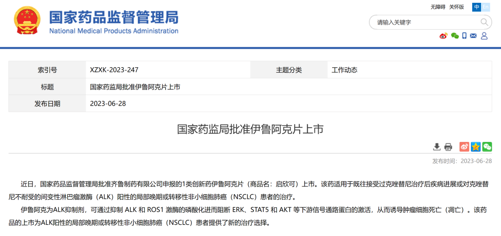Share to QQ Zone star icon
The width and height of the screenshot is (501, 236).
tap(476, 147)
